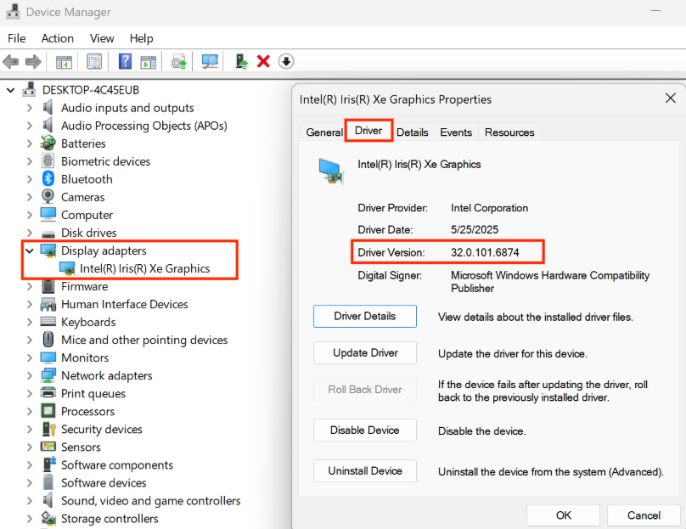Click Scan for hardware changes icon
Viewport: 686px width, 529px height.
(x=210, y=62)
